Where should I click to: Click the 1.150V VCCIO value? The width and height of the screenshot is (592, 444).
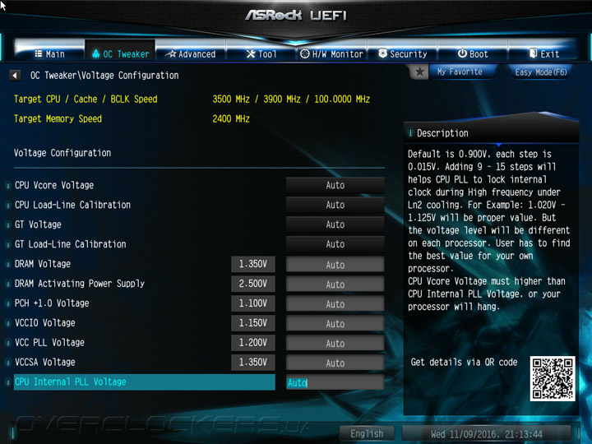pyautogui.click(x=253, y=323)
